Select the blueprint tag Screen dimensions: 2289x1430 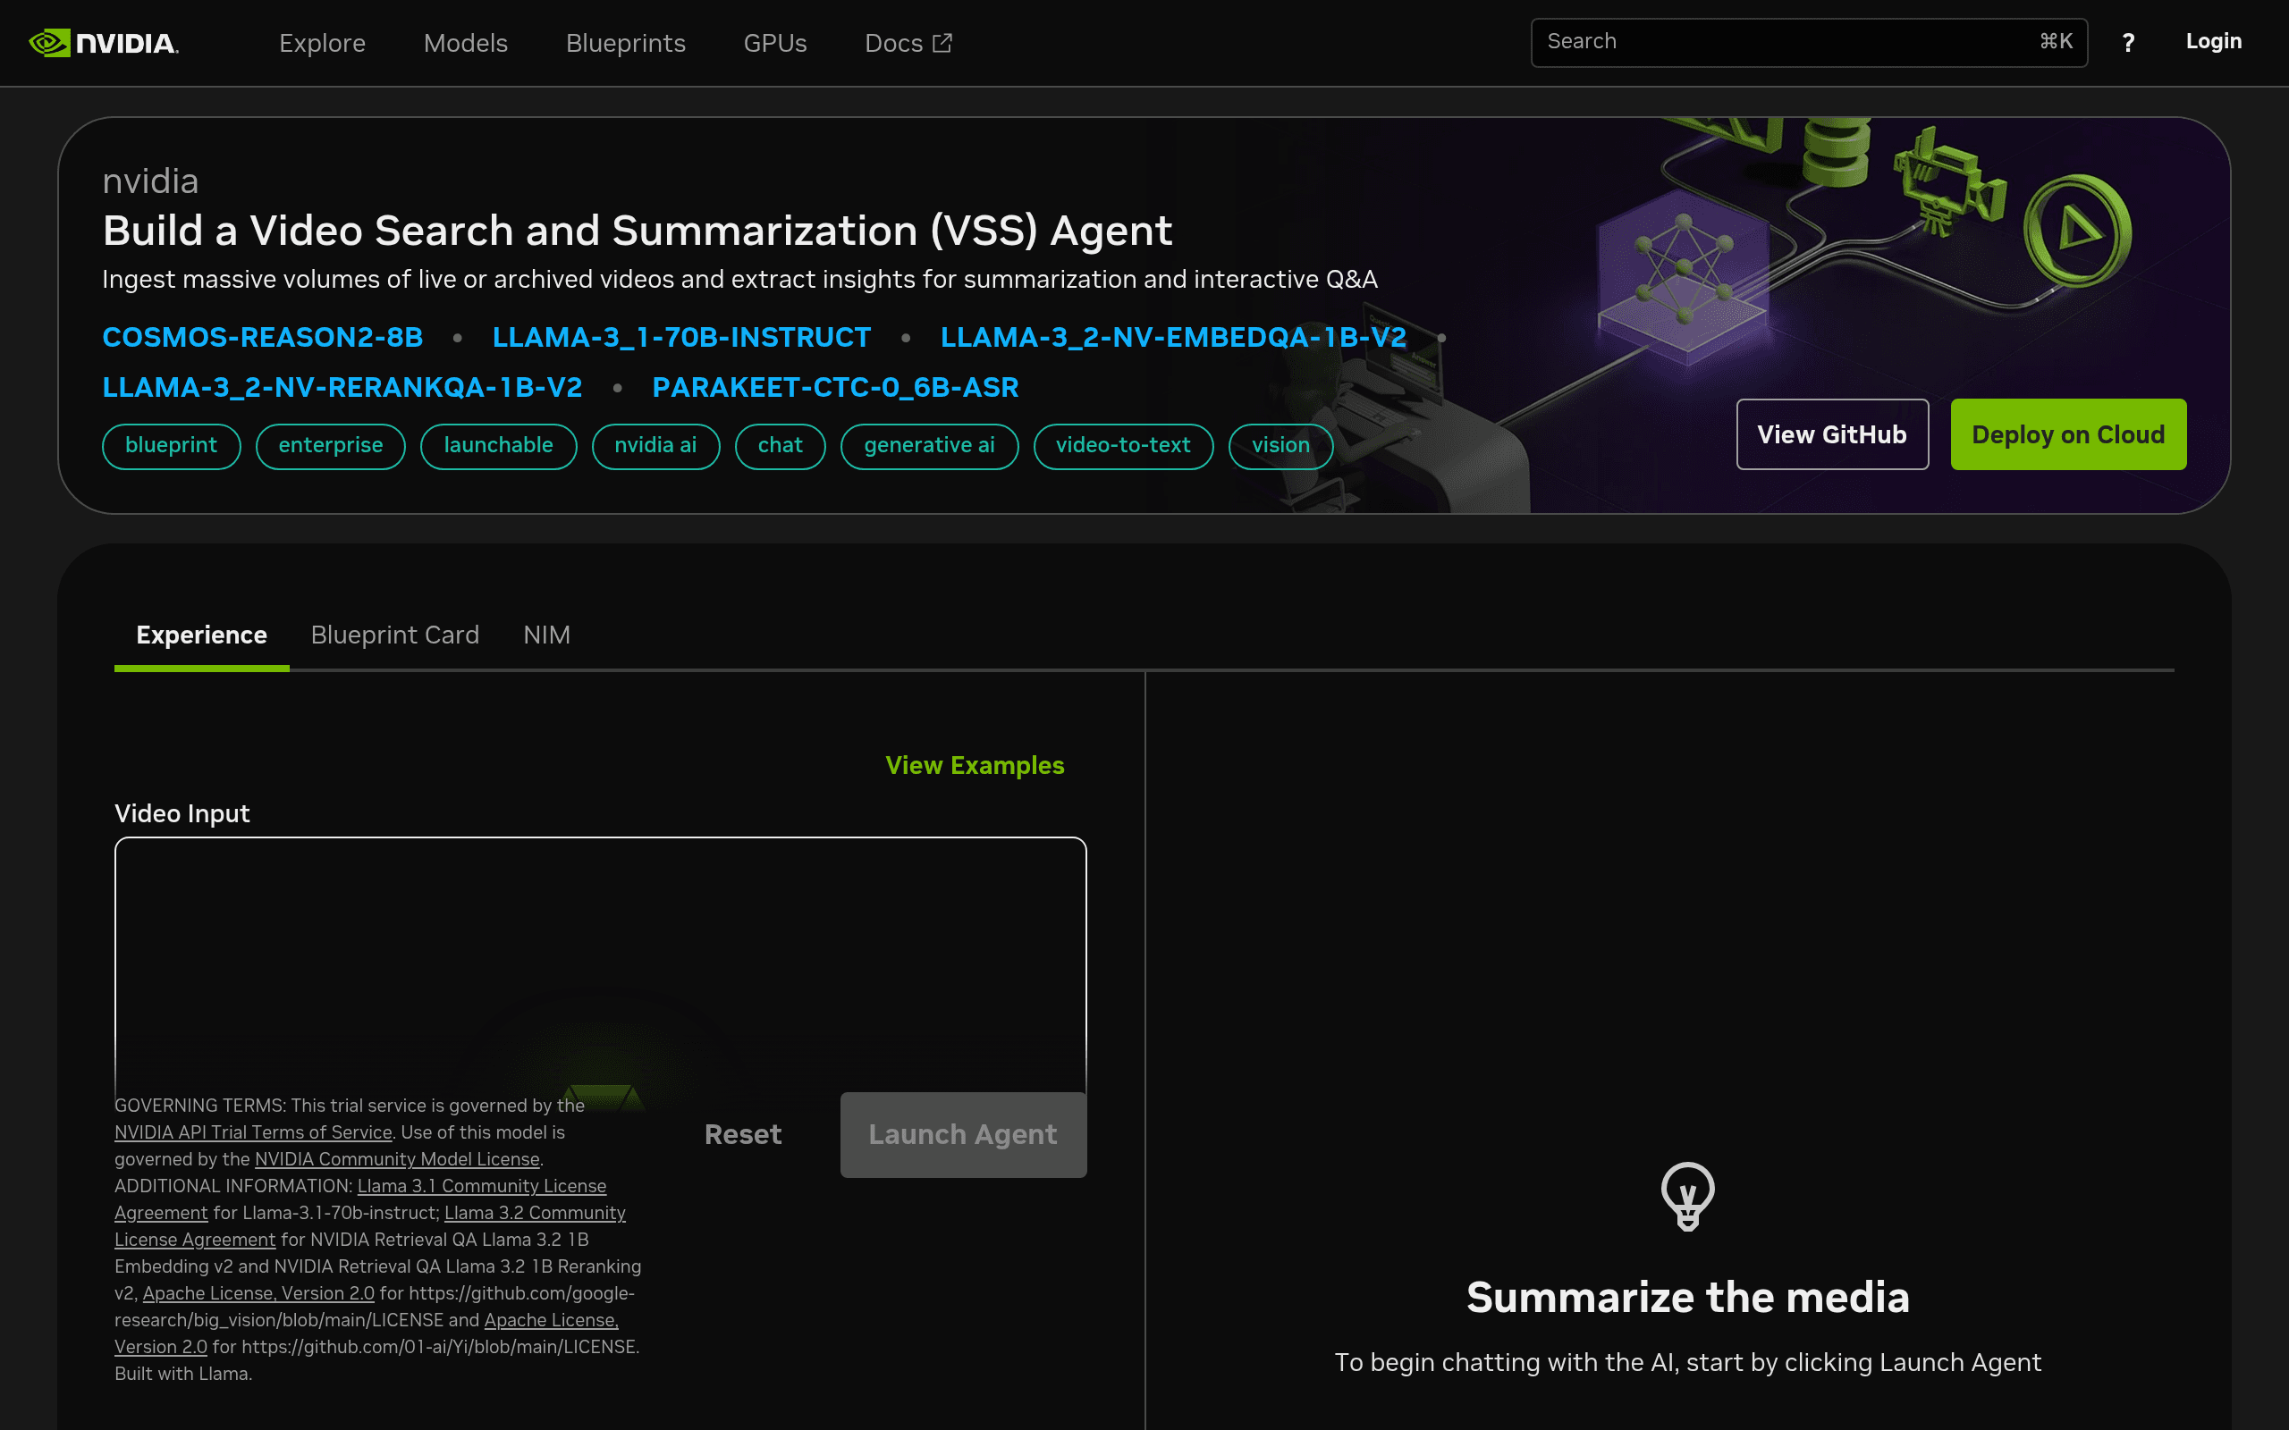[171, 445]
